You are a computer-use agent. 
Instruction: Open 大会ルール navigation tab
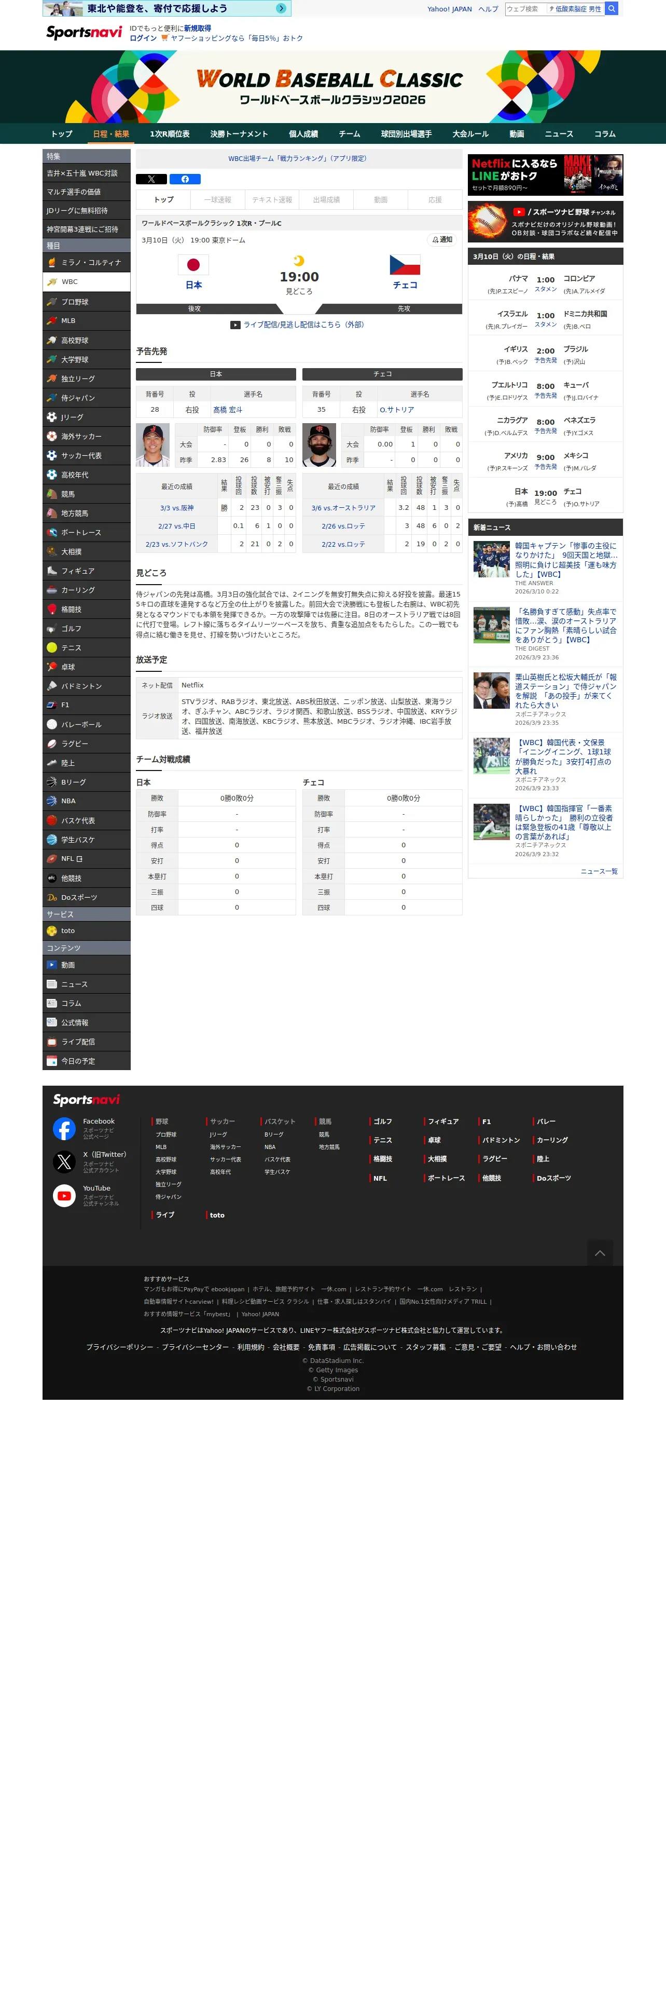click(x=470, y=133)
